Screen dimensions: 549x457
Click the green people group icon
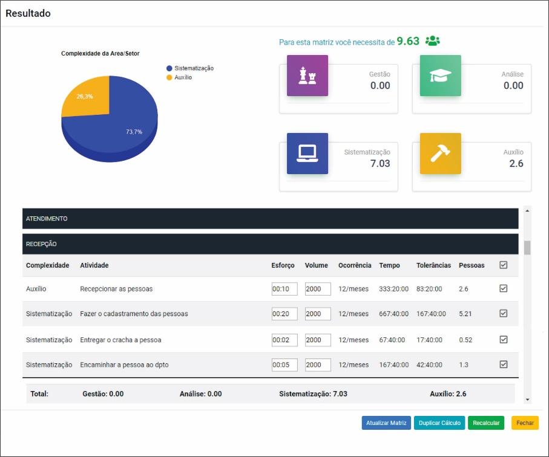433,41
